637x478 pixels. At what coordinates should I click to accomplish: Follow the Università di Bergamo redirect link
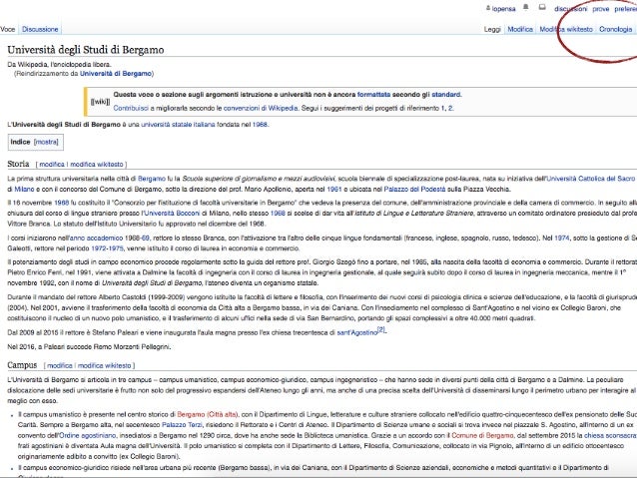116,74
